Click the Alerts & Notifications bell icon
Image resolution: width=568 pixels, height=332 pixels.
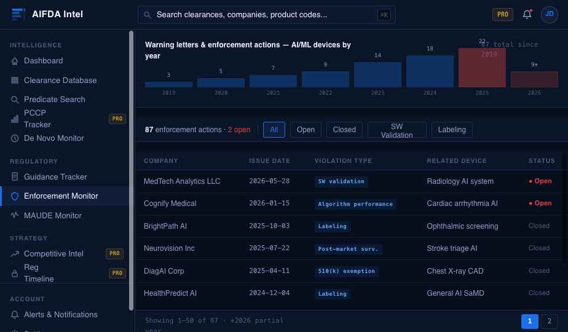coord(15,315)
